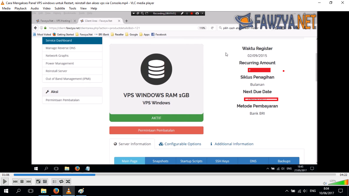Open File Explorer from the bottom taskbar
The width and height of the screenshot is (349, 196).
44,191
